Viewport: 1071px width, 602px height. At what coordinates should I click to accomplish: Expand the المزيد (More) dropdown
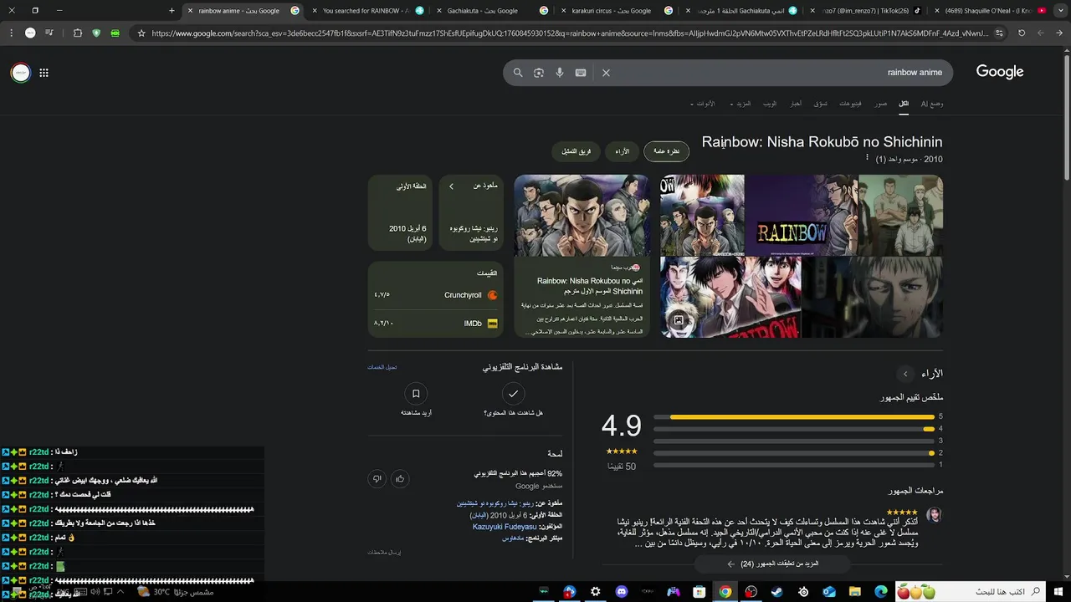pyautogui.click(x=740, y=104)
